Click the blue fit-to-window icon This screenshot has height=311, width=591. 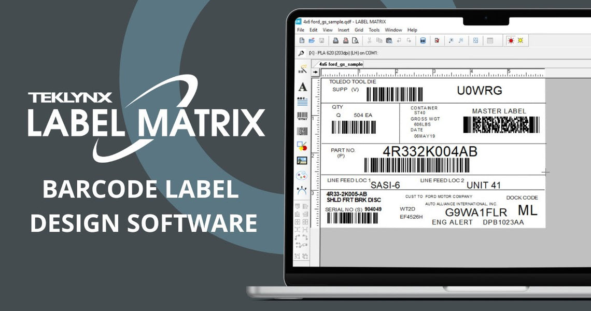pos(476,40)
